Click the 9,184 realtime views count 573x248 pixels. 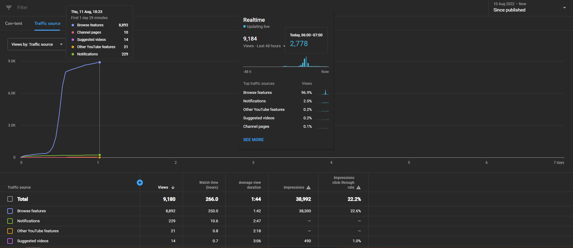[250, 39]
